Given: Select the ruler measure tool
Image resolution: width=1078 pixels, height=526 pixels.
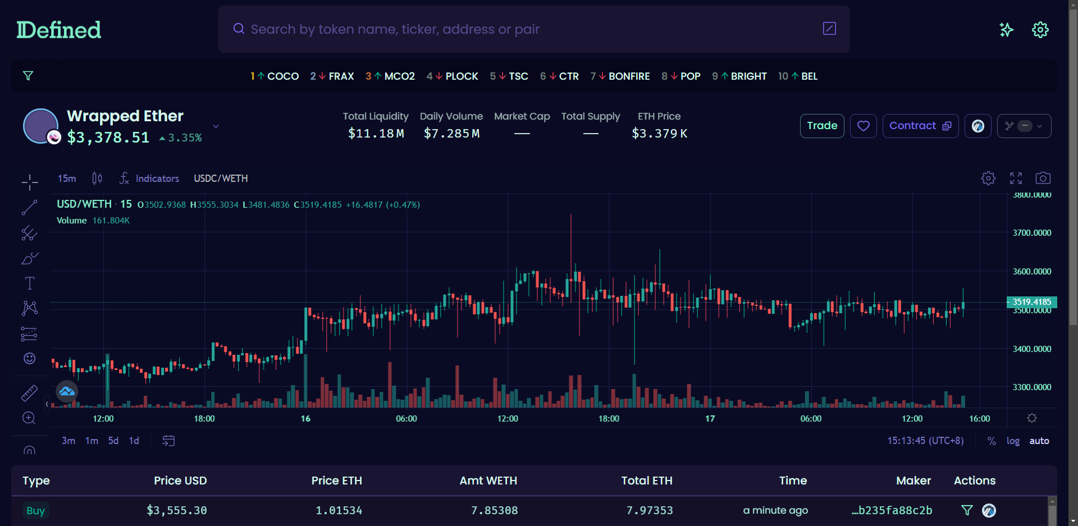Looking at the screenshot, I should click(x=30, y=393).
